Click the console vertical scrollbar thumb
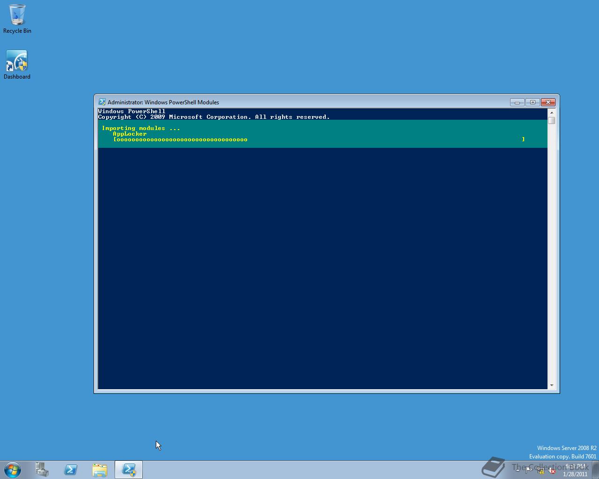599x479 pixels. (552, 121)
